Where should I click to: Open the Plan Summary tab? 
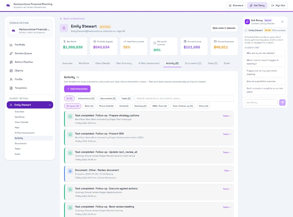(124, 64)
